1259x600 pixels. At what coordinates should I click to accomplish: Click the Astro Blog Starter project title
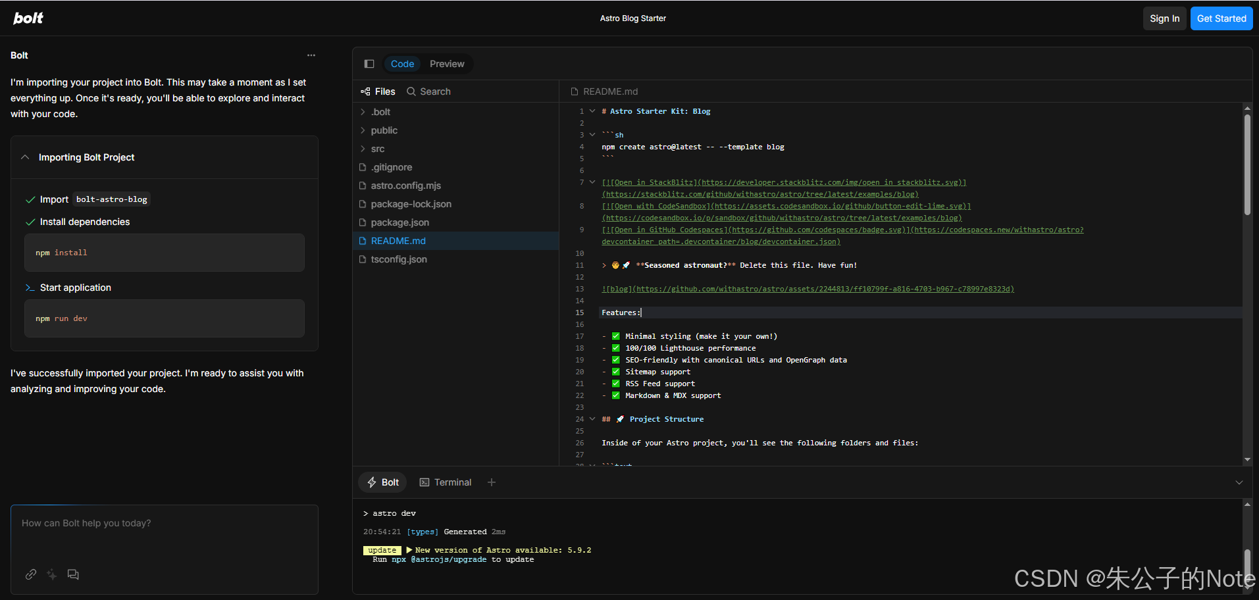click(x=633, y=18)
